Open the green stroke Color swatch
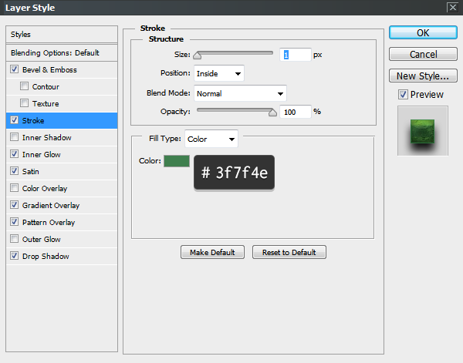463x363 pixels. tap(177, 161)
